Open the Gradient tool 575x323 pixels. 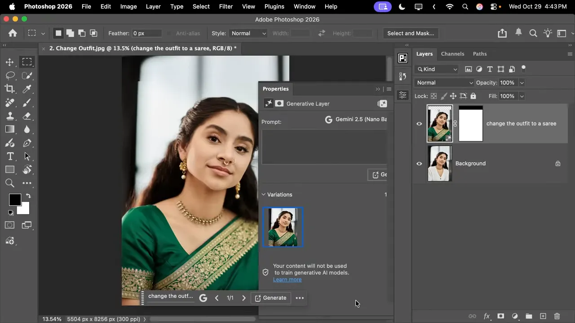[x=9, y=129]
